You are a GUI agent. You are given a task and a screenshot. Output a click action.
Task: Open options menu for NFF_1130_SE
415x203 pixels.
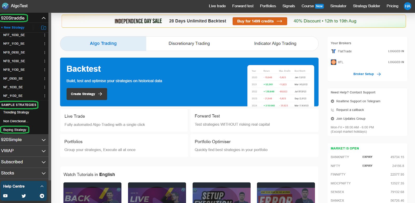(45, 44)
